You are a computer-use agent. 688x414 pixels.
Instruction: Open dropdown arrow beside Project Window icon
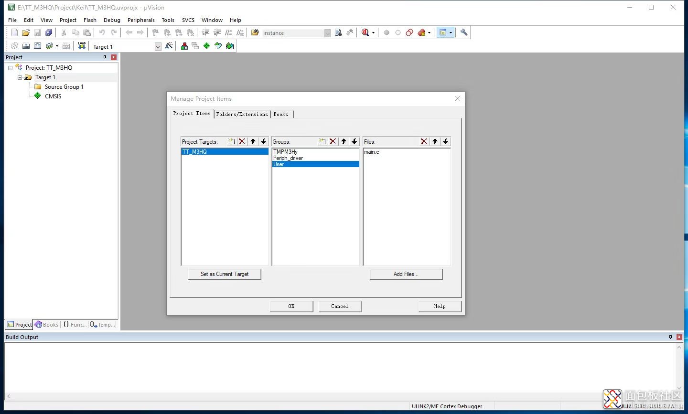pyautogui.click(x=451, y=33)
